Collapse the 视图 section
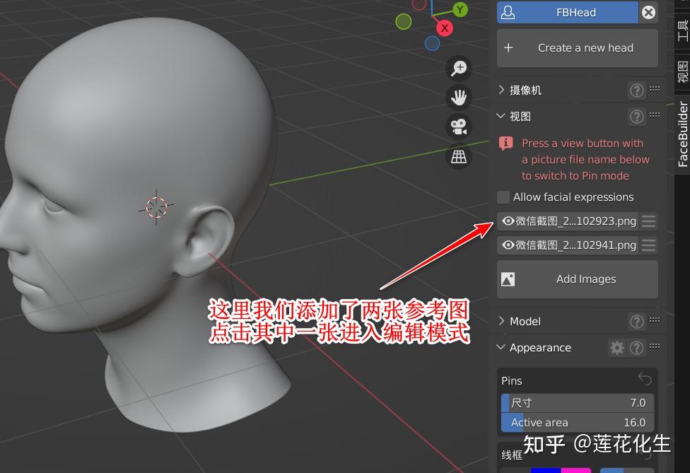Image resolution: width=690 pixels, height=473 pixels. (x=501, y=116)
